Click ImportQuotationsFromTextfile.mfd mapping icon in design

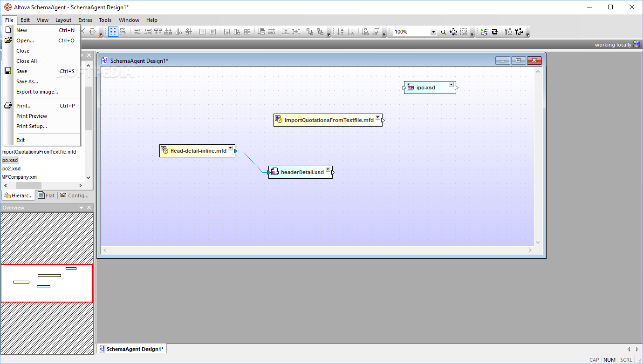click(x=279, y=120)
